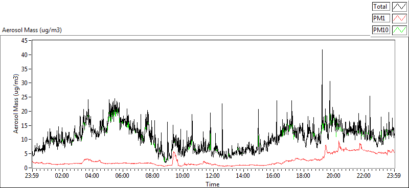Click the starting 23:59 time tick label
The height and width of the screenshot is (188, 409).
point(32,176)
